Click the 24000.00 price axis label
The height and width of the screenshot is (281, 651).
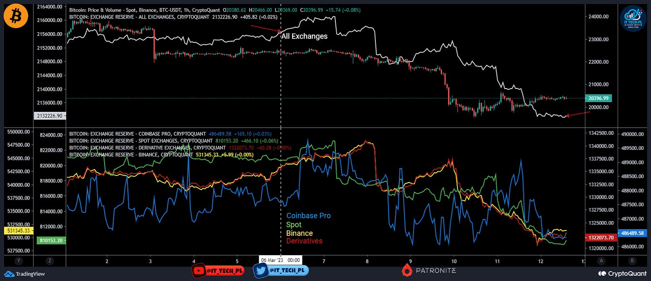point(599,17)
